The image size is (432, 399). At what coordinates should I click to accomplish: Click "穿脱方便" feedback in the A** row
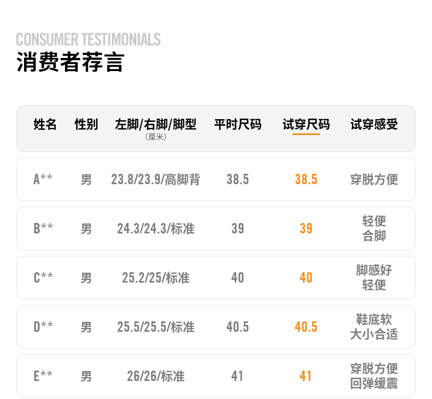click(x=374, y=179)
